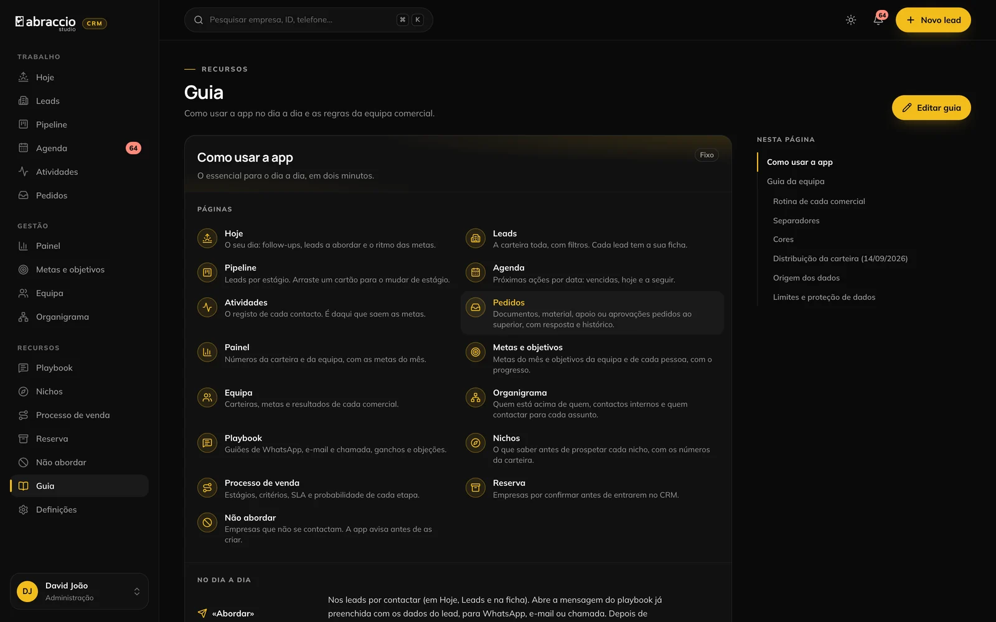Expand the David João user menu
Viewport: 996px width, 622px height.
point(79,591)
